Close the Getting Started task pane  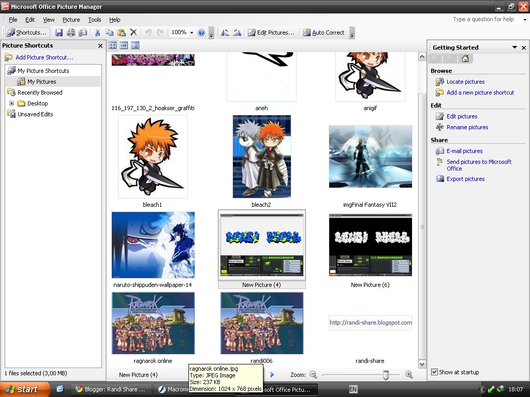[x=524, y=48]
